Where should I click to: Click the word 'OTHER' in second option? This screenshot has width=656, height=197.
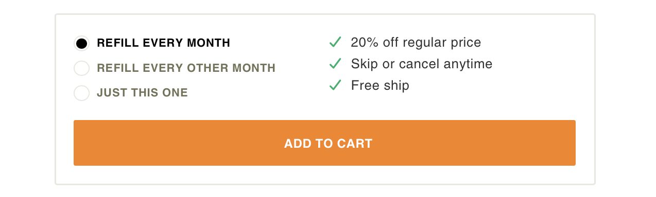pyautogui.click(x=209, y=68)
